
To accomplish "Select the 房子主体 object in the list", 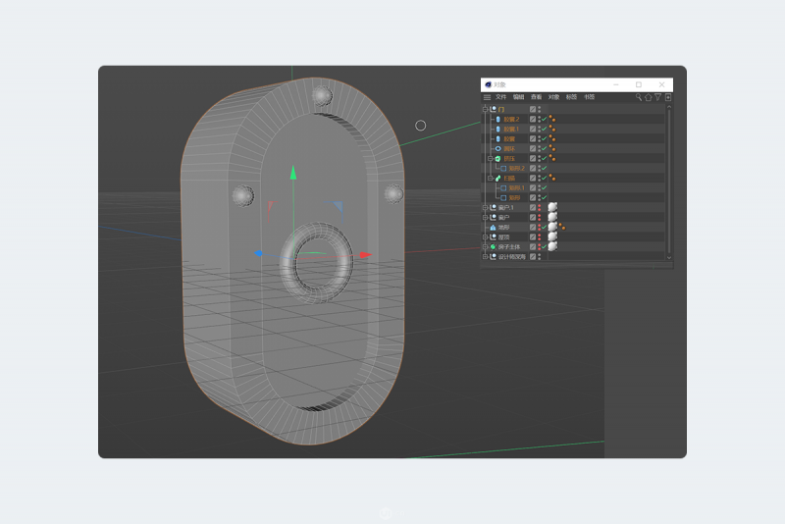I will point(512,246).
